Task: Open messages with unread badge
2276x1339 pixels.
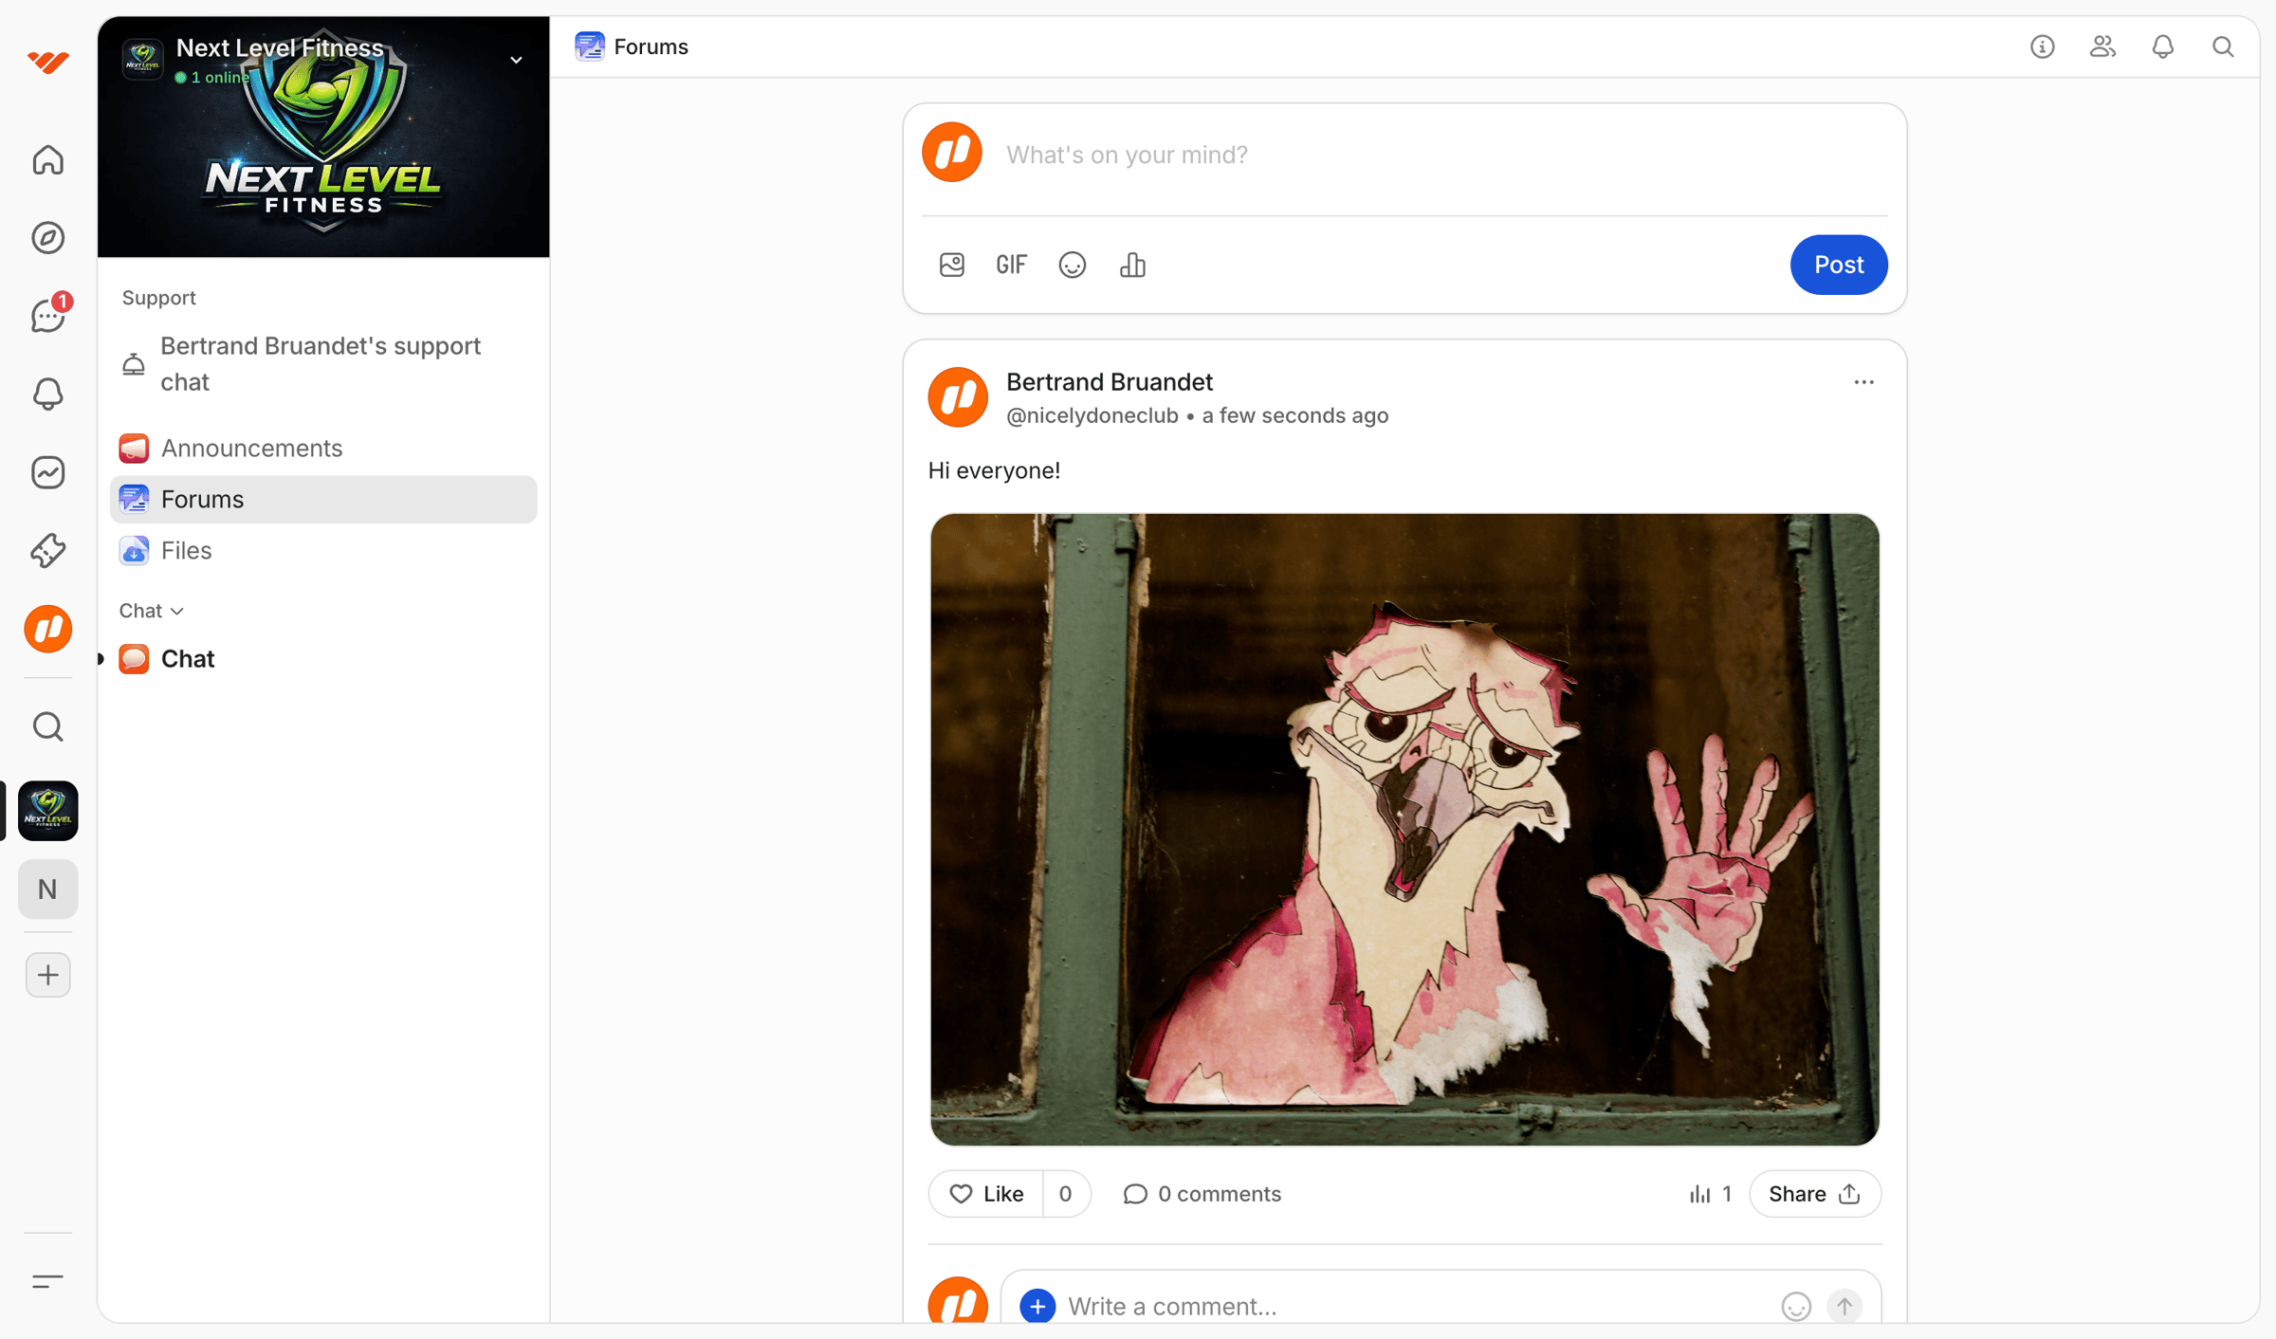Action: 47,316
